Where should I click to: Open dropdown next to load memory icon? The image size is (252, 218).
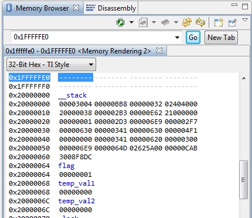click(x=154, y=22)
